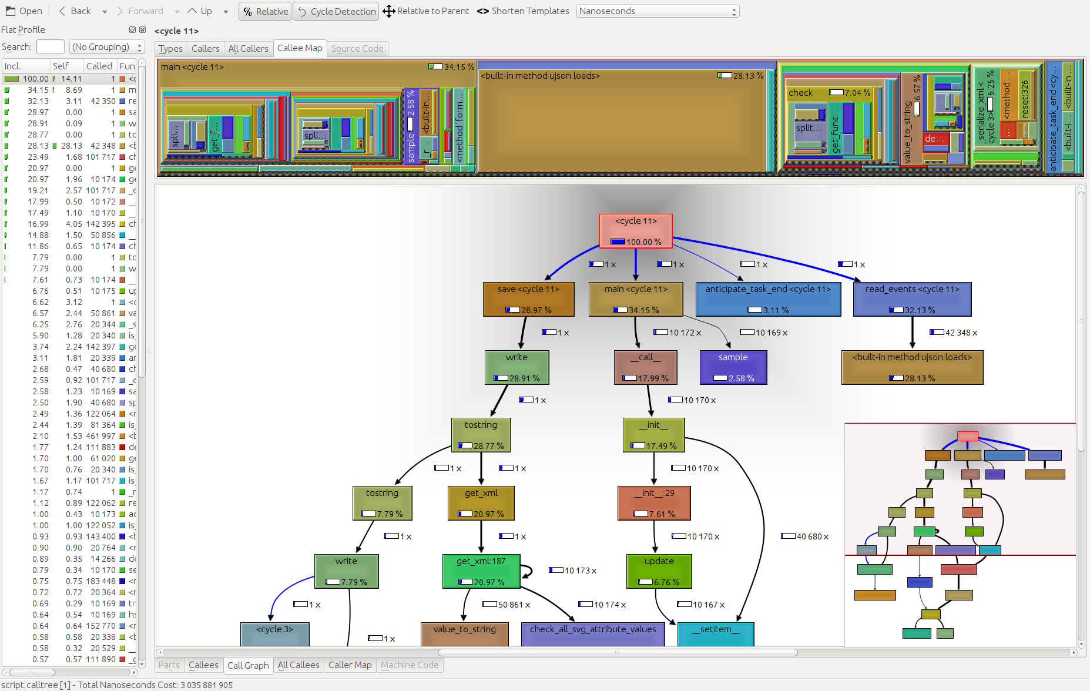Open the Nanoseconds event type dropdown
This screenshot has height=691, width=1090.
click(658, 11)
